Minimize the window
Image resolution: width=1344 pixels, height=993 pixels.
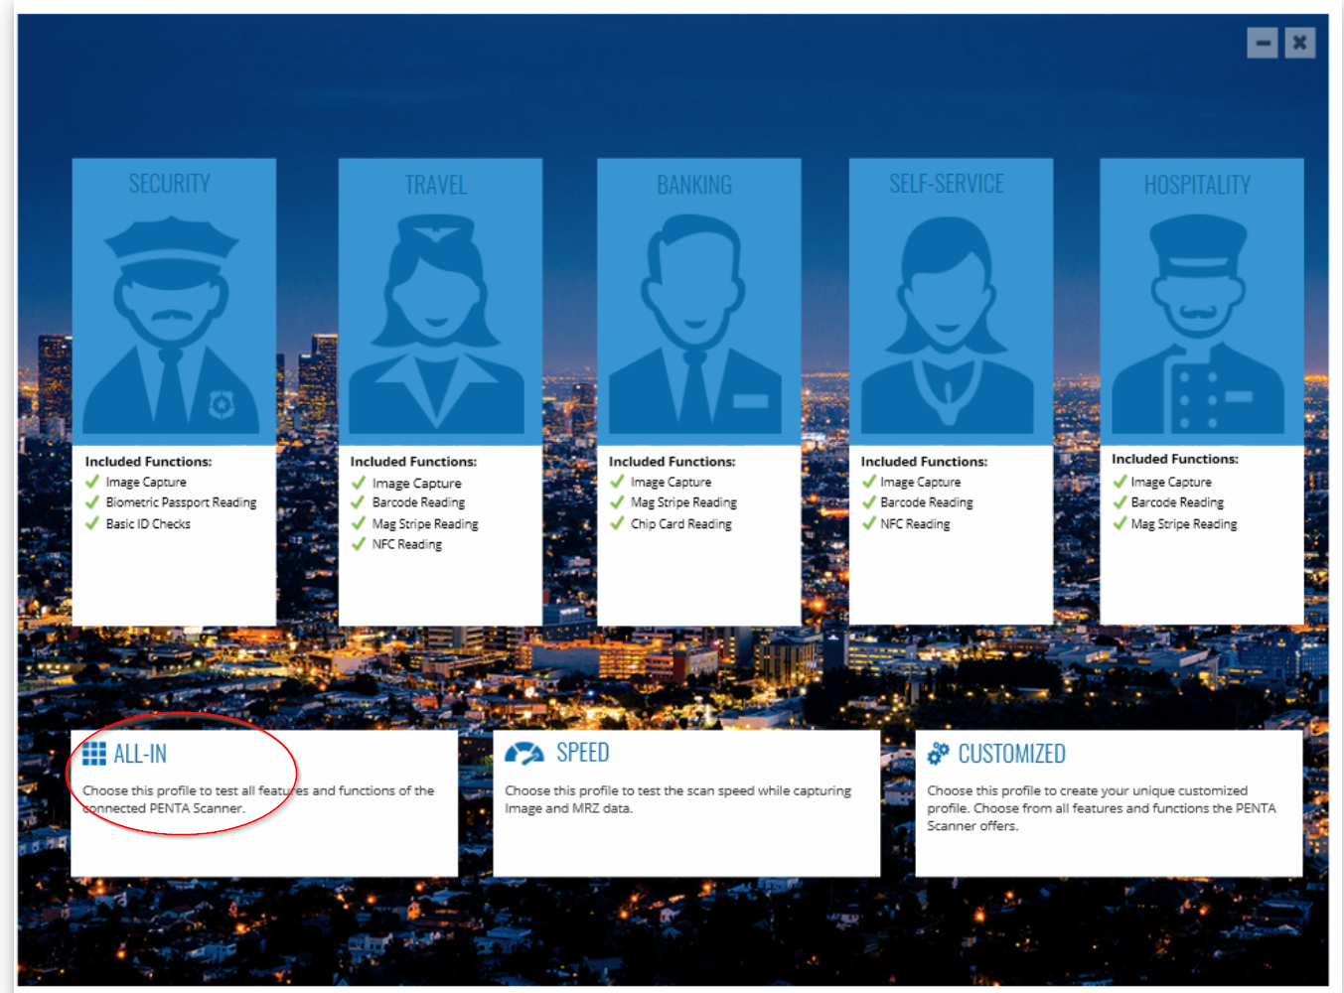[1262, 43]
